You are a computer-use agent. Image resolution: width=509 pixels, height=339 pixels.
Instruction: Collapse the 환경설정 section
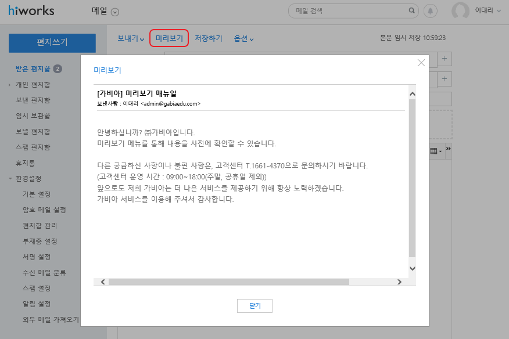point(10,179)
